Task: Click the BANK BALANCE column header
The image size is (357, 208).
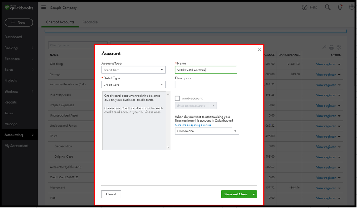Action: (289, 55)
